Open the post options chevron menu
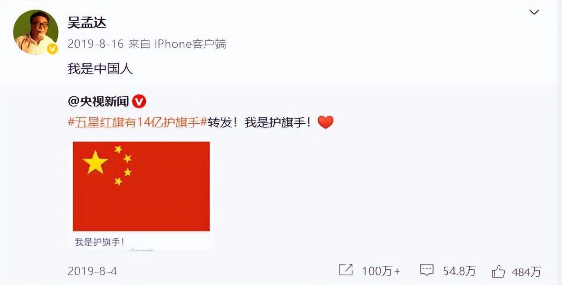 coord(534,12)
